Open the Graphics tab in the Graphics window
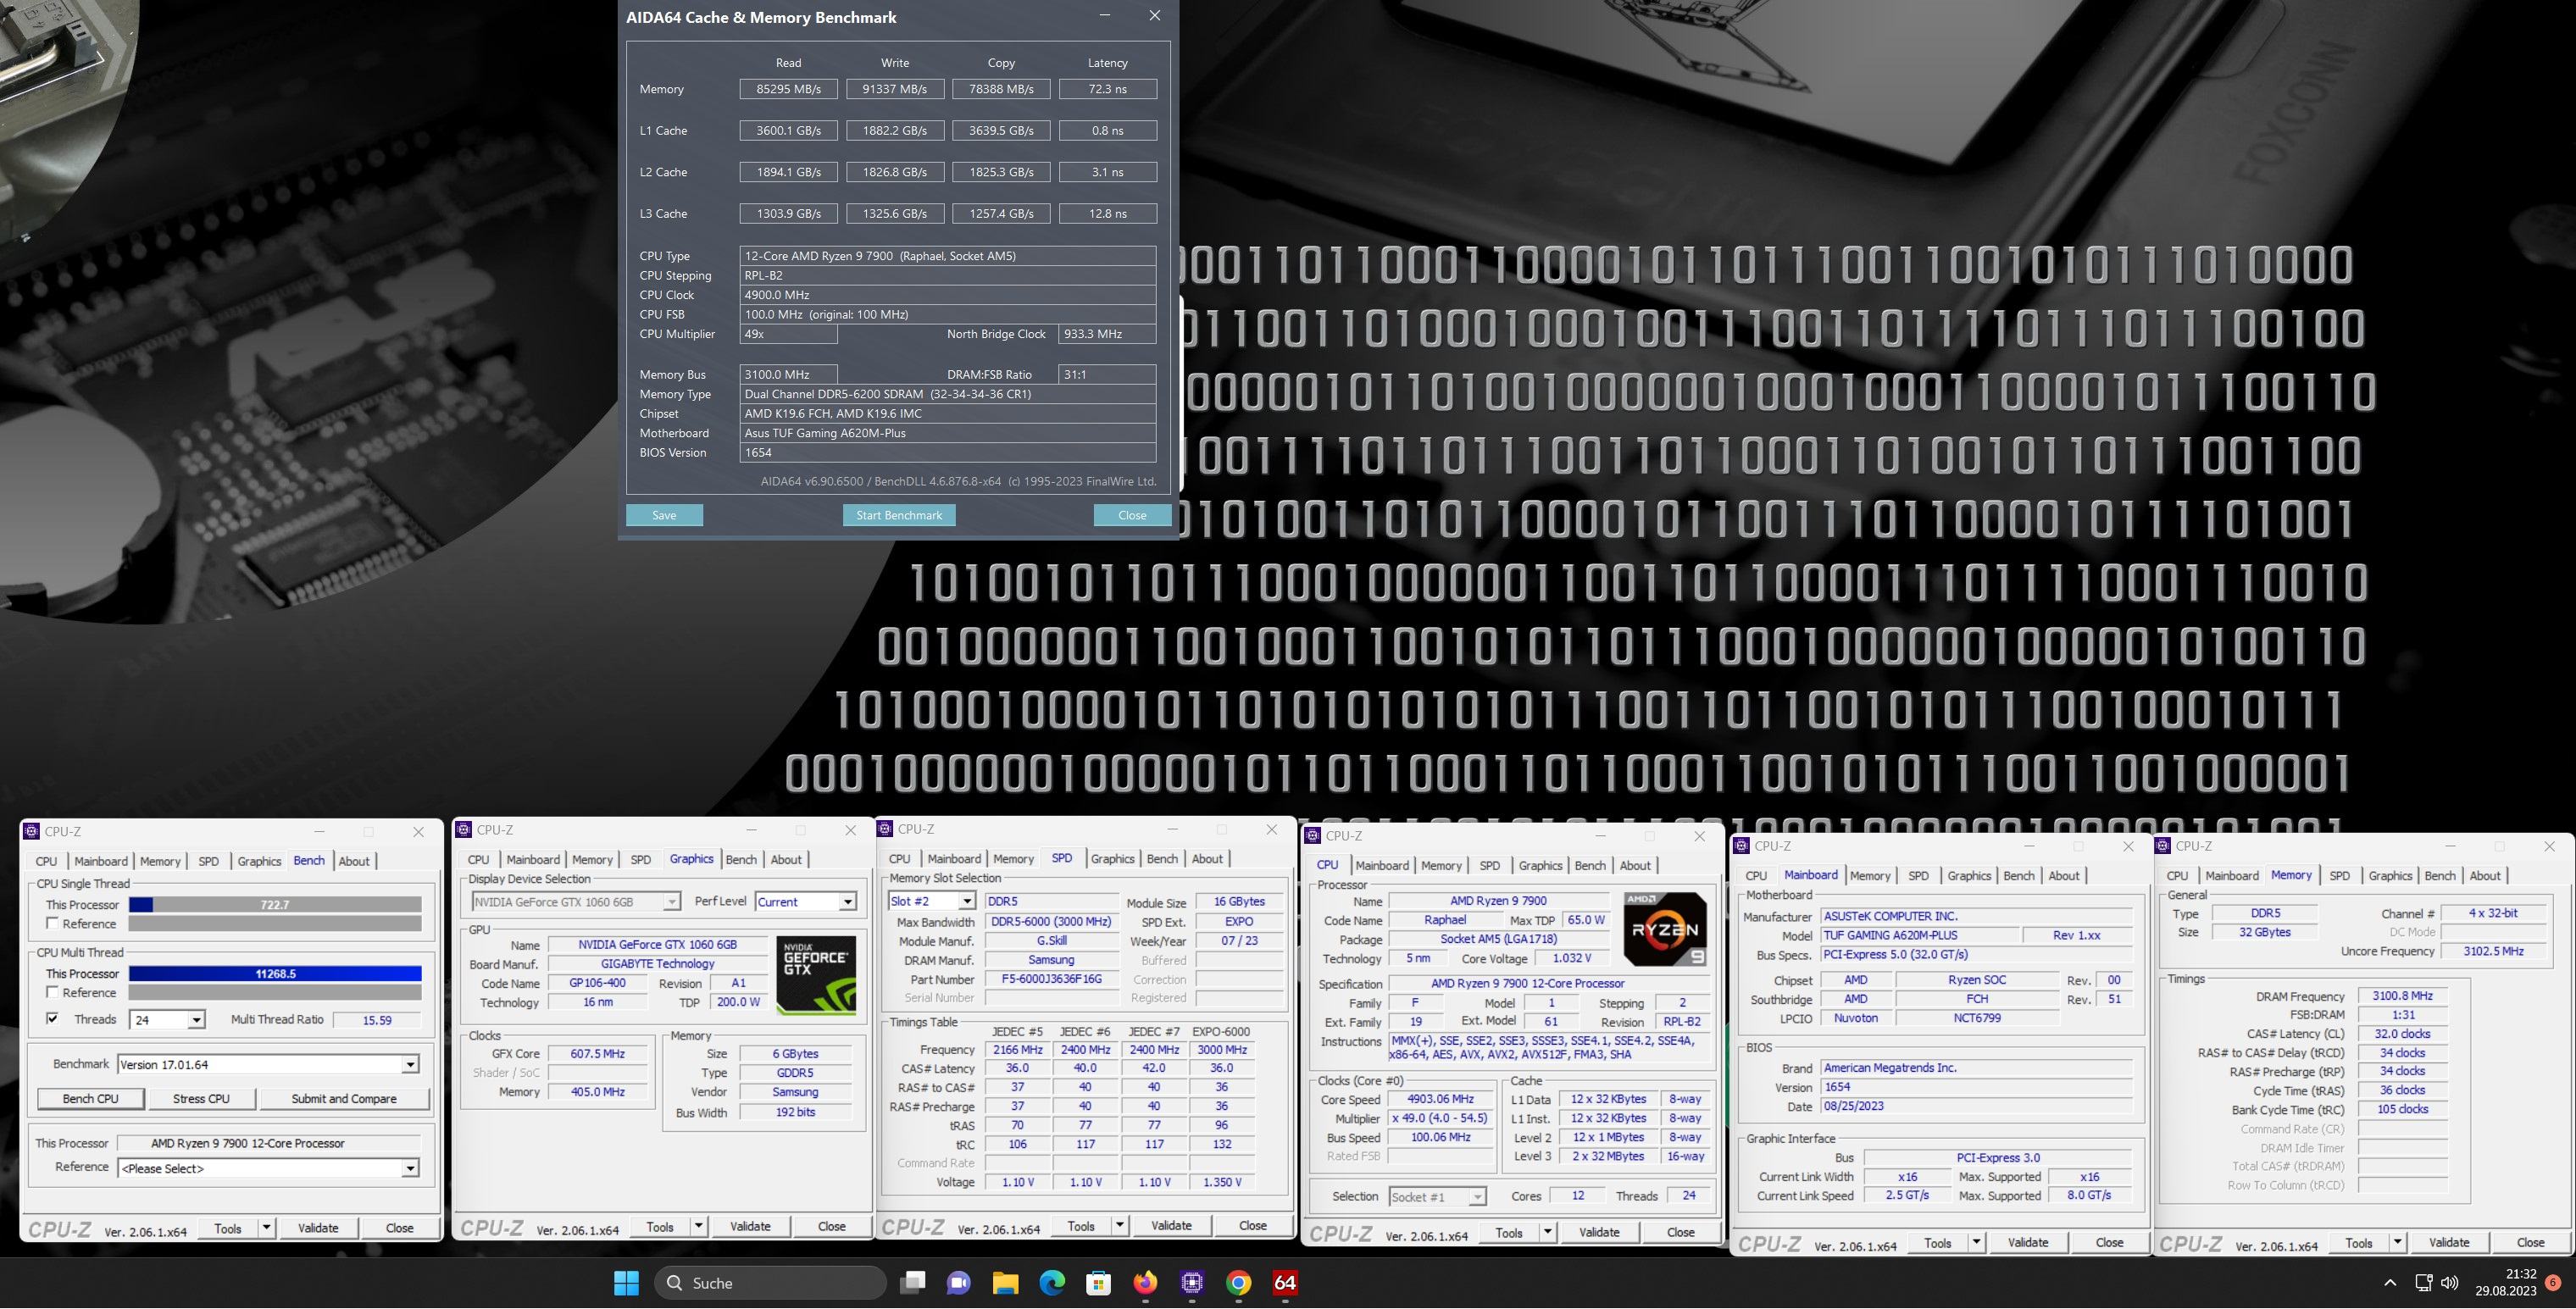The width and height of the screenshot is (2576, 1309). pos(691,859)
